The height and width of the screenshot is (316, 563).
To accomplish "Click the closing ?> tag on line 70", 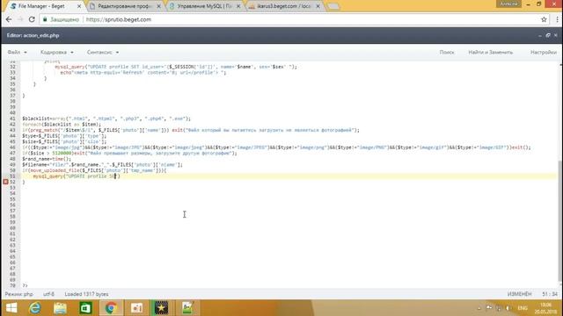I will coord(25,285).
